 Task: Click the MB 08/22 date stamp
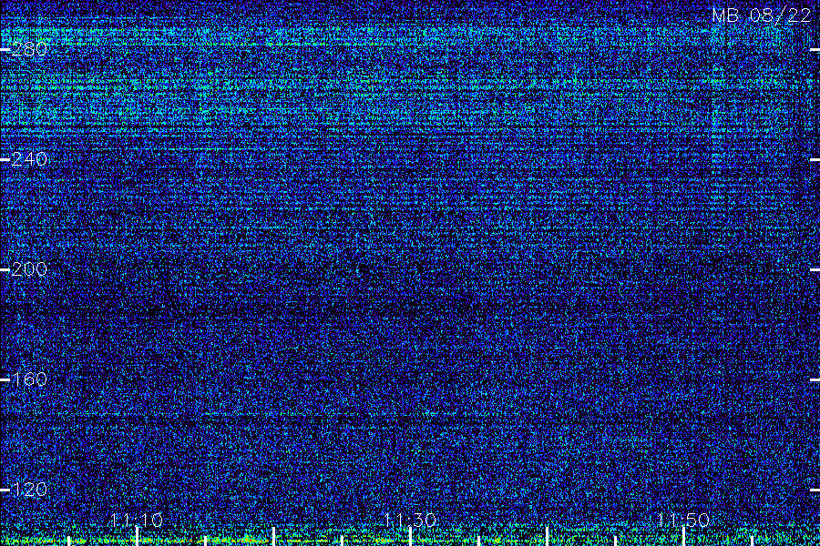[762, 15]
